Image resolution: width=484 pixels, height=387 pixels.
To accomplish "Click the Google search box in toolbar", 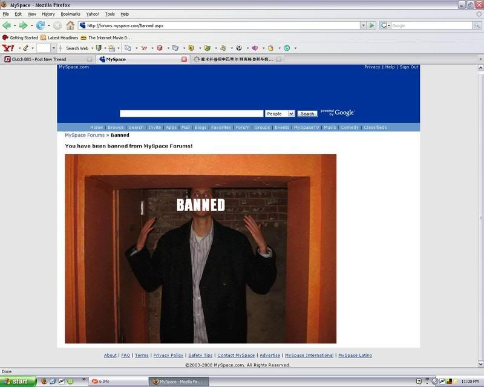I will tap(431, 25).
